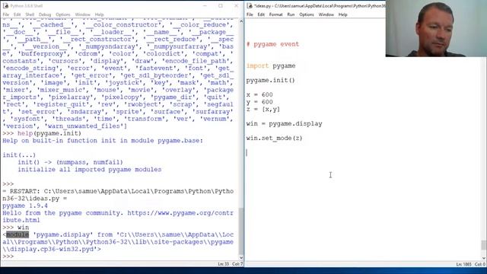This screenshot has width=487, height=274.
Task: Open the Edit menu in Python Shell
Action: (17, 14)
